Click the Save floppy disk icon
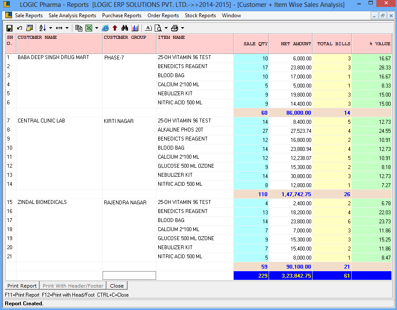397x310 pixels. click(9, 28)
